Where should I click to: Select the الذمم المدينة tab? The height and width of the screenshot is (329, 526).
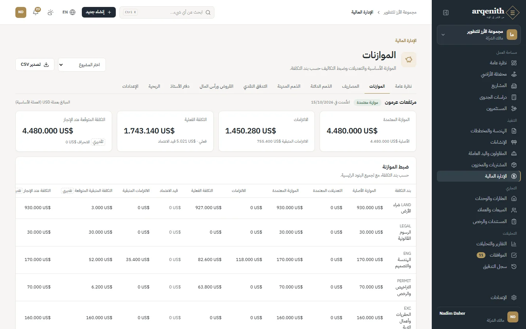[289, 86]
